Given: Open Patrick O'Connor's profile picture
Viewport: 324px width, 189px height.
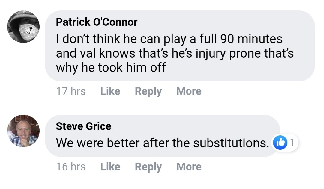Looking at the screenshot, I should click(23, 27).
